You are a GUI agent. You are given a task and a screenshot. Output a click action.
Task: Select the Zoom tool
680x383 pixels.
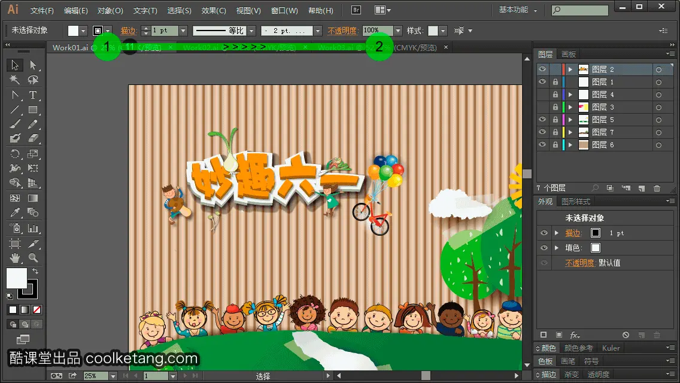coord(33,258)
